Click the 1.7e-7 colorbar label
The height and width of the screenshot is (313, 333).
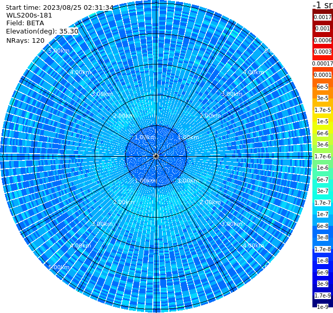323,203
